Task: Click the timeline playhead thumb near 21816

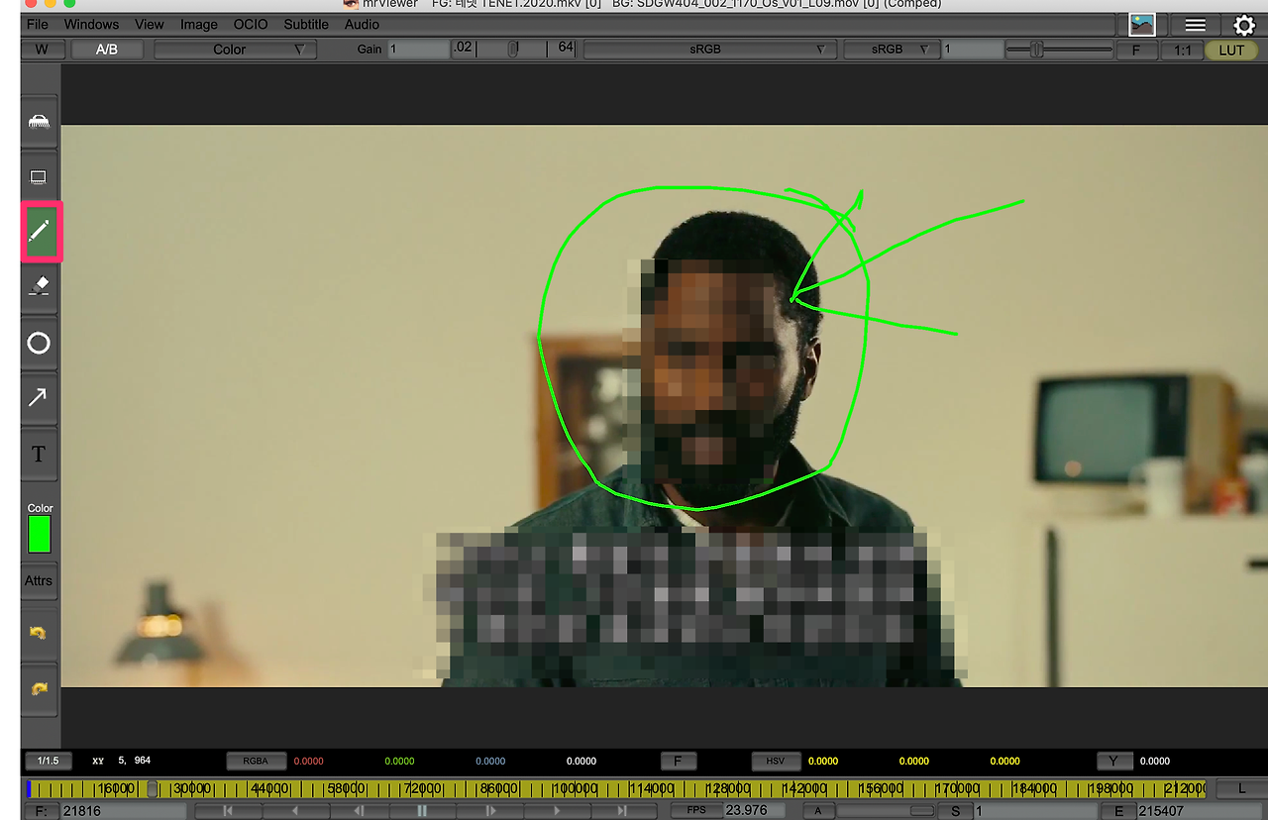Action: [153, 788]
